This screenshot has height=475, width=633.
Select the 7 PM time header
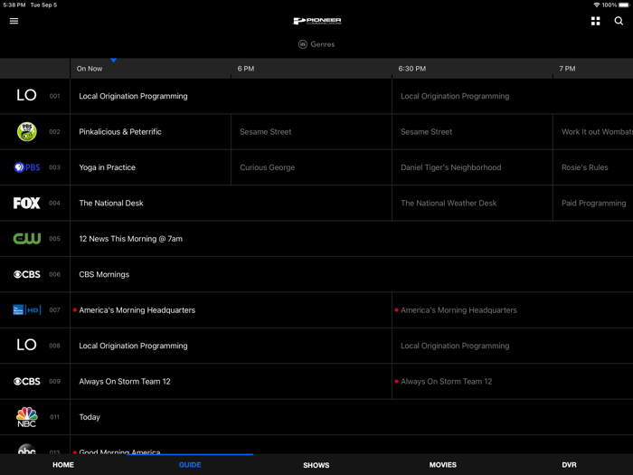[567, 69]
